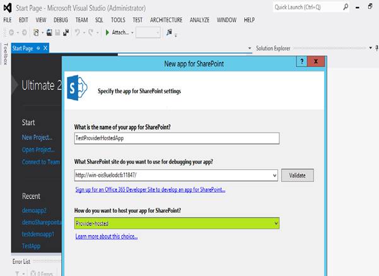
Task: Click Learn more about this choice link
Action: [107, 236]
